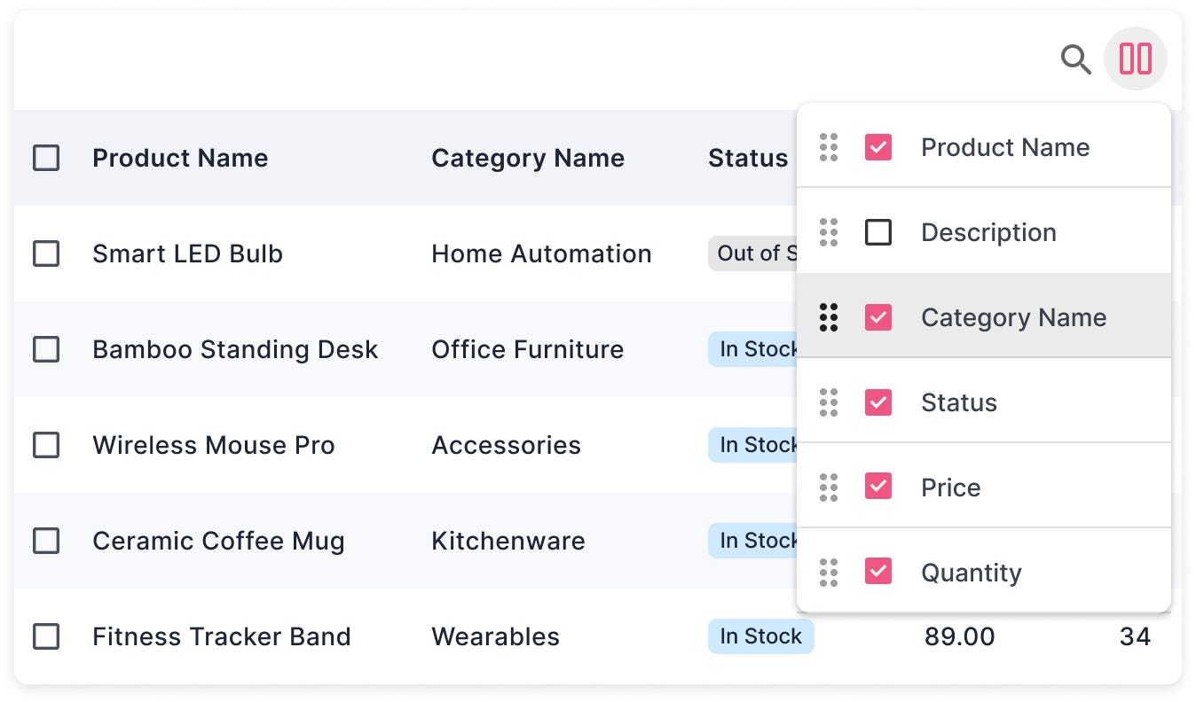Click In Stock badge for Ceramic Coffee Mug
Screen dimensions: 1196x702
coord(752,541)
